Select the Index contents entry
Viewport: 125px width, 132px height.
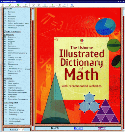point(11,123)
